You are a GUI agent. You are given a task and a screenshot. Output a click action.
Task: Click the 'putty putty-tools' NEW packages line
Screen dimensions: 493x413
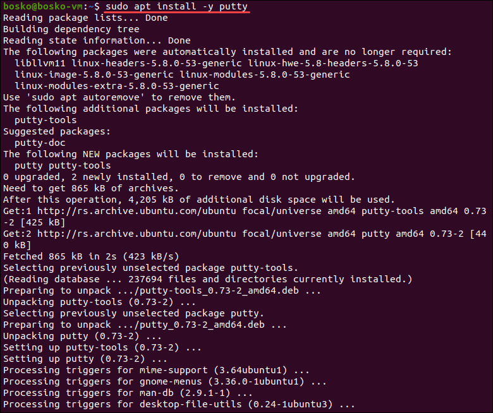[x=63, y=165]
